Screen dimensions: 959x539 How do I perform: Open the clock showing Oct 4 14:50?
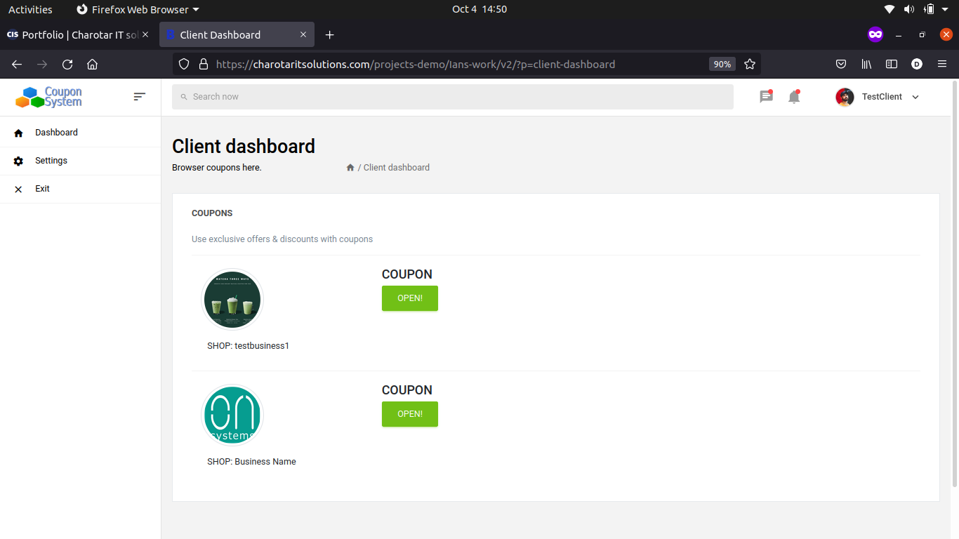[x=479, y=9]
